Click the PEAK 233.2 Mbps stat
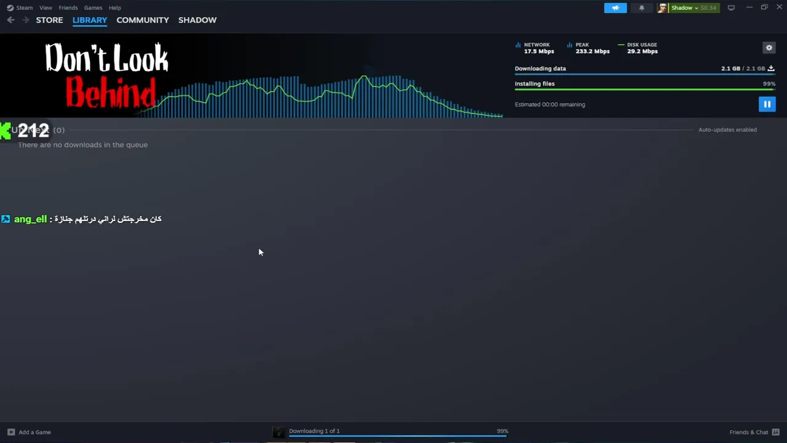 pos(588,48)
